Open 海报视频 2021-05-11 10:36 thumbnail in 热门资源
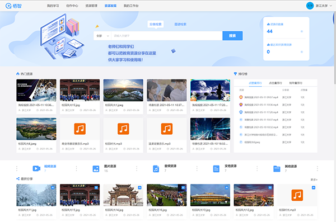Viewport: 336px width, 222px height. tap(36, 90)
